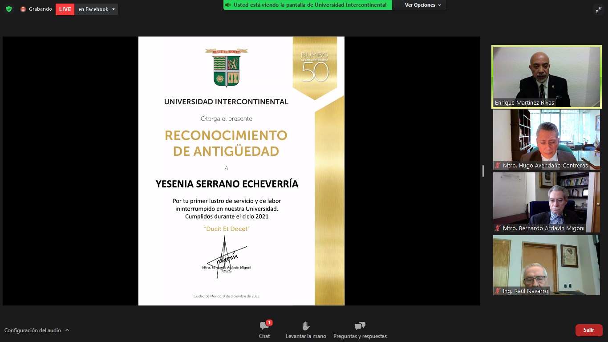Select Mtro. Hugo Avendaño Contreras video thumbnail

547,140
